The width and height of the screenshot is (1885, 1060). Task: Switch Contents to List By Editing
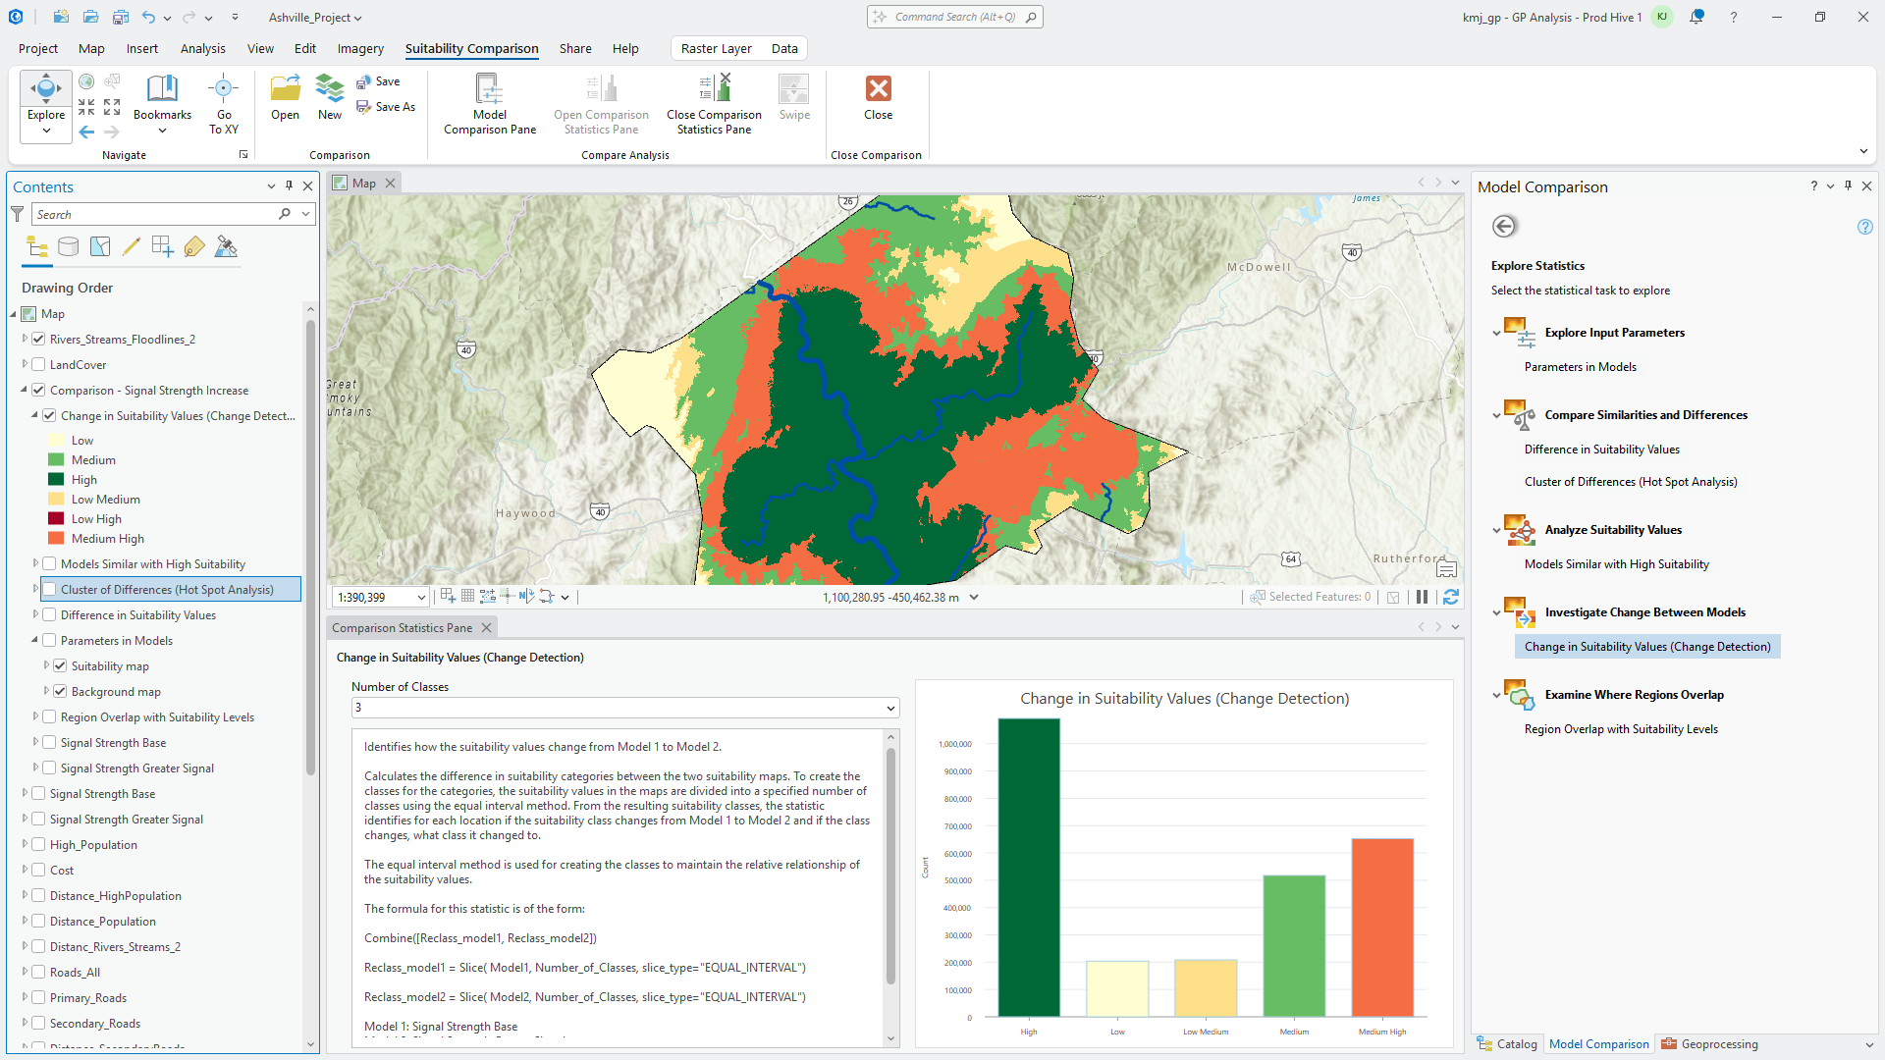(x=132, y=247)
